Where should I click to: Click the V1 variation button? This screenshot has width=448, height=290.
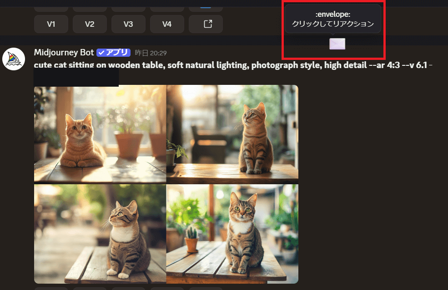[51, 24]
